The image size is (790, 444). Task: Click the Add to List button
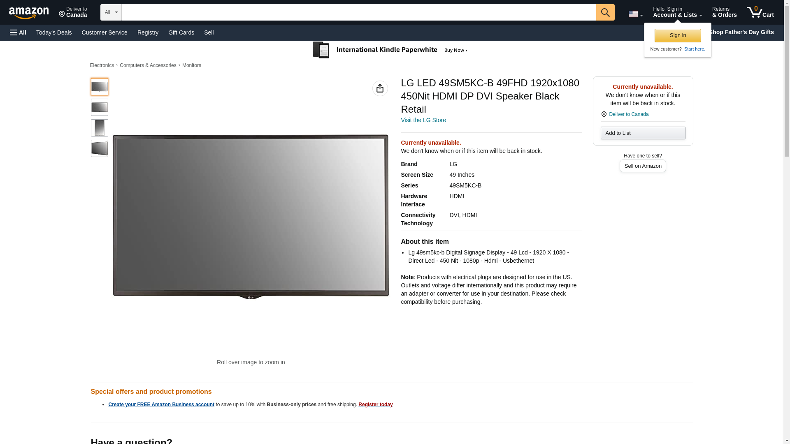tap(642, 133)
